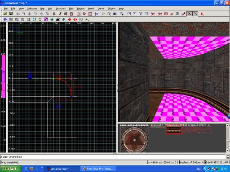This screenshot has height=172, width=230.
Task: Click the console output scrollbar arrow
Action: (x=228, y=156)
